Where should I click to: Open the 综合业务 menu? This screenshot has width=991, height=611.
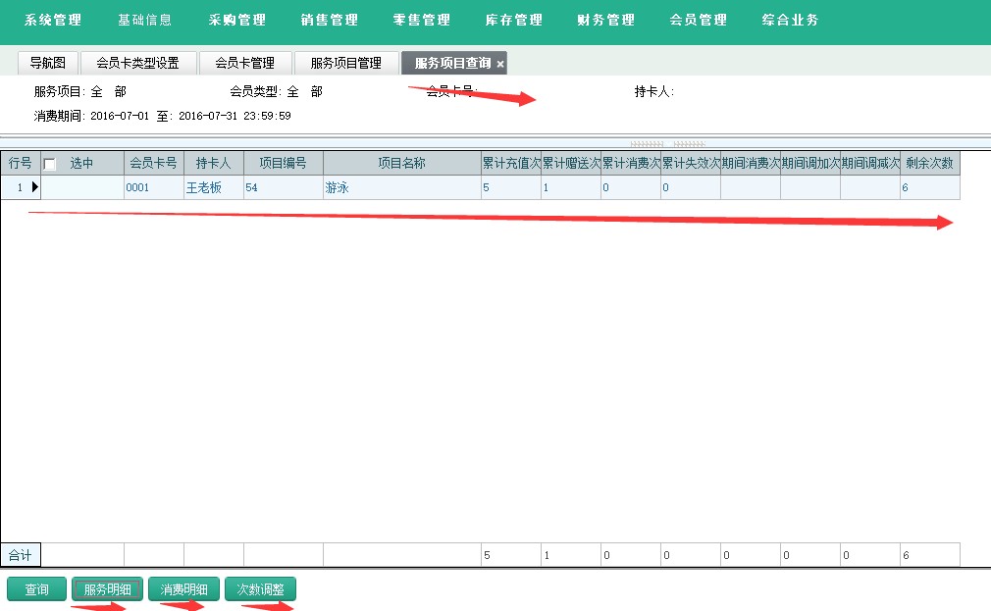tap(790, 21)
